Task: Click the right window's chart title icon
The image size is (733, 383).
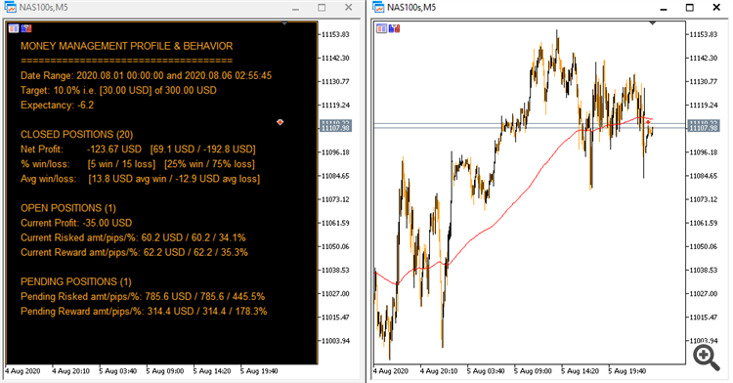Action: click(378, 8)
